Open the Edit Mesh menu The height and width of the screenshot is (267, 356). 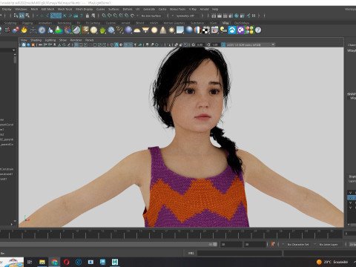[x=47, y=9]
